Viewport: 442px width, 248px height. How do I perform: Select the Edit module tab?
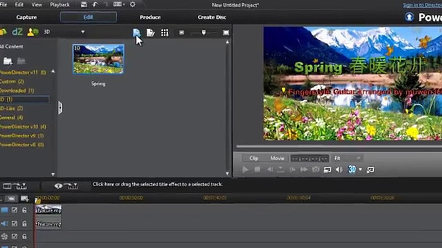(88, 17)
